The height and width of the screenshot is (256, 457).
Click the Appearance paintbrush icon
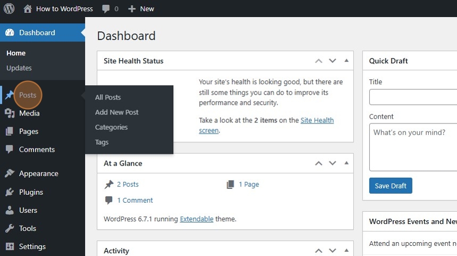[x=10, y=173]
